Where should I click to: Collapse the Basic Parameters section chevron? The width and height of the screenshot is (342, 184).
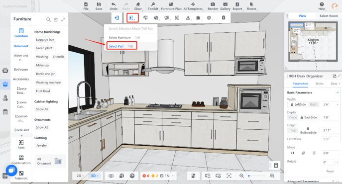[338, 92]
